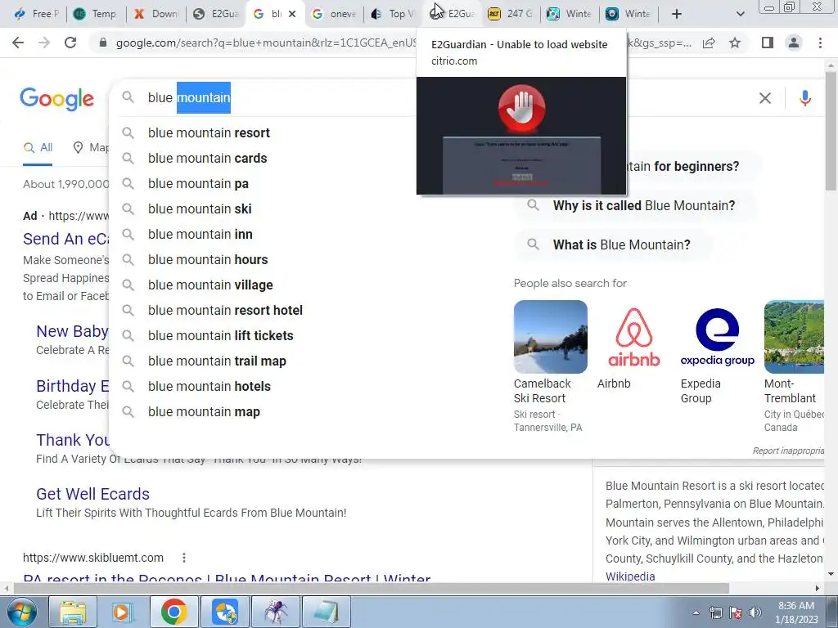The height and width of the screenshot is (628, 838).
Task: Click the horizontal page scrollbar
Action: [371, 588]
